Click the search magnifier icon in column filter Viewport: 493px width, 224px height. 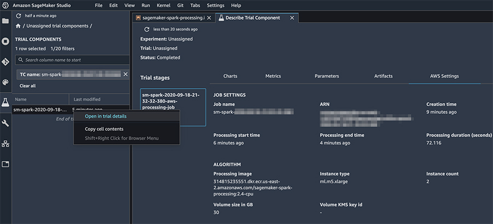tap(21, 60)
